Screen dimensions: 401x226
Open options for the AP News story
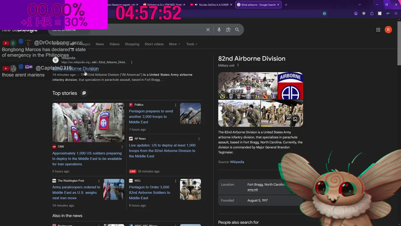[x=199, y=139]
